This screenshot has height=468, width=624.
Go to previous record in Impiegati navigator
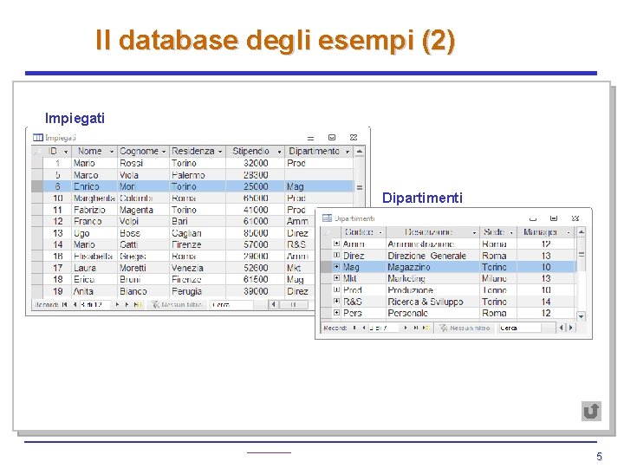click(x=75, y=305)
